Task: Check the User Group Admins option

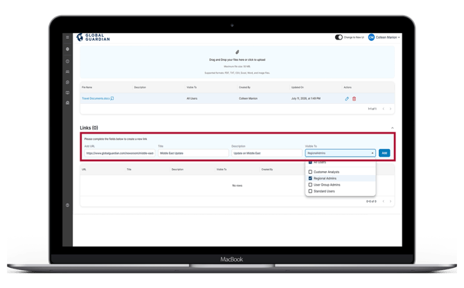Action: click(310, 185)
